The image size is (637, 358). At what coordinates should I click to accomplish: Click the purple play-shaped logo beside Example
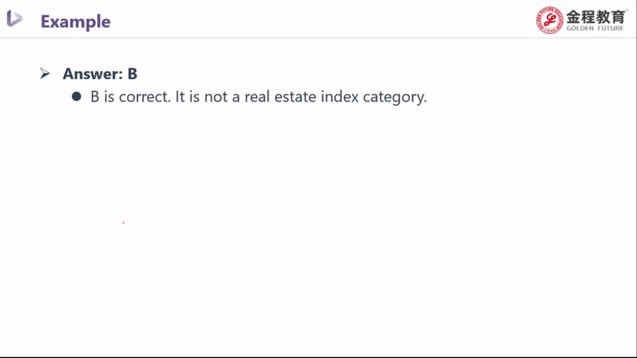(14, 18)
